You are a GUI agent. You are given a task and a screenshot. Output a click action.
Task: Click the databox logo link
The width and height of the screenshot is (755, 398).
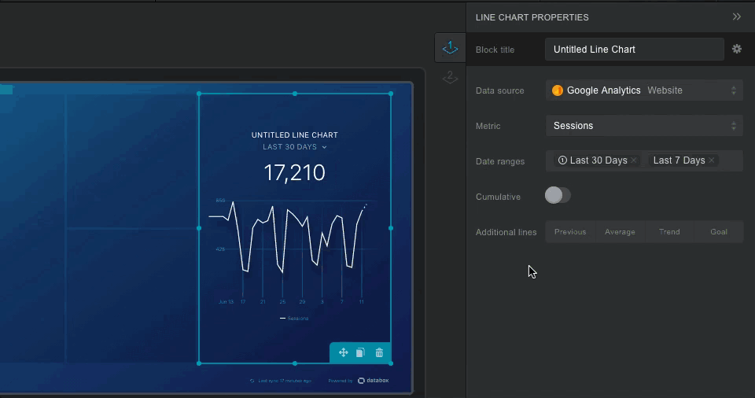click(x=373, y=381)
